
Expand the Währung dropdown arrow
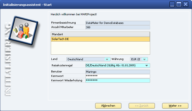coord(144,59)
